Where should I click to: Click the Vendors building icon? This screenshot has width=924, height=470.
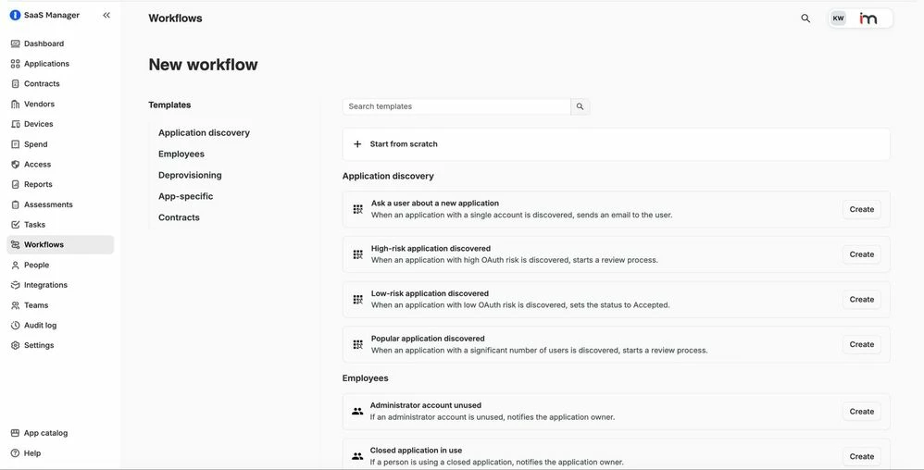click(16, 104)
